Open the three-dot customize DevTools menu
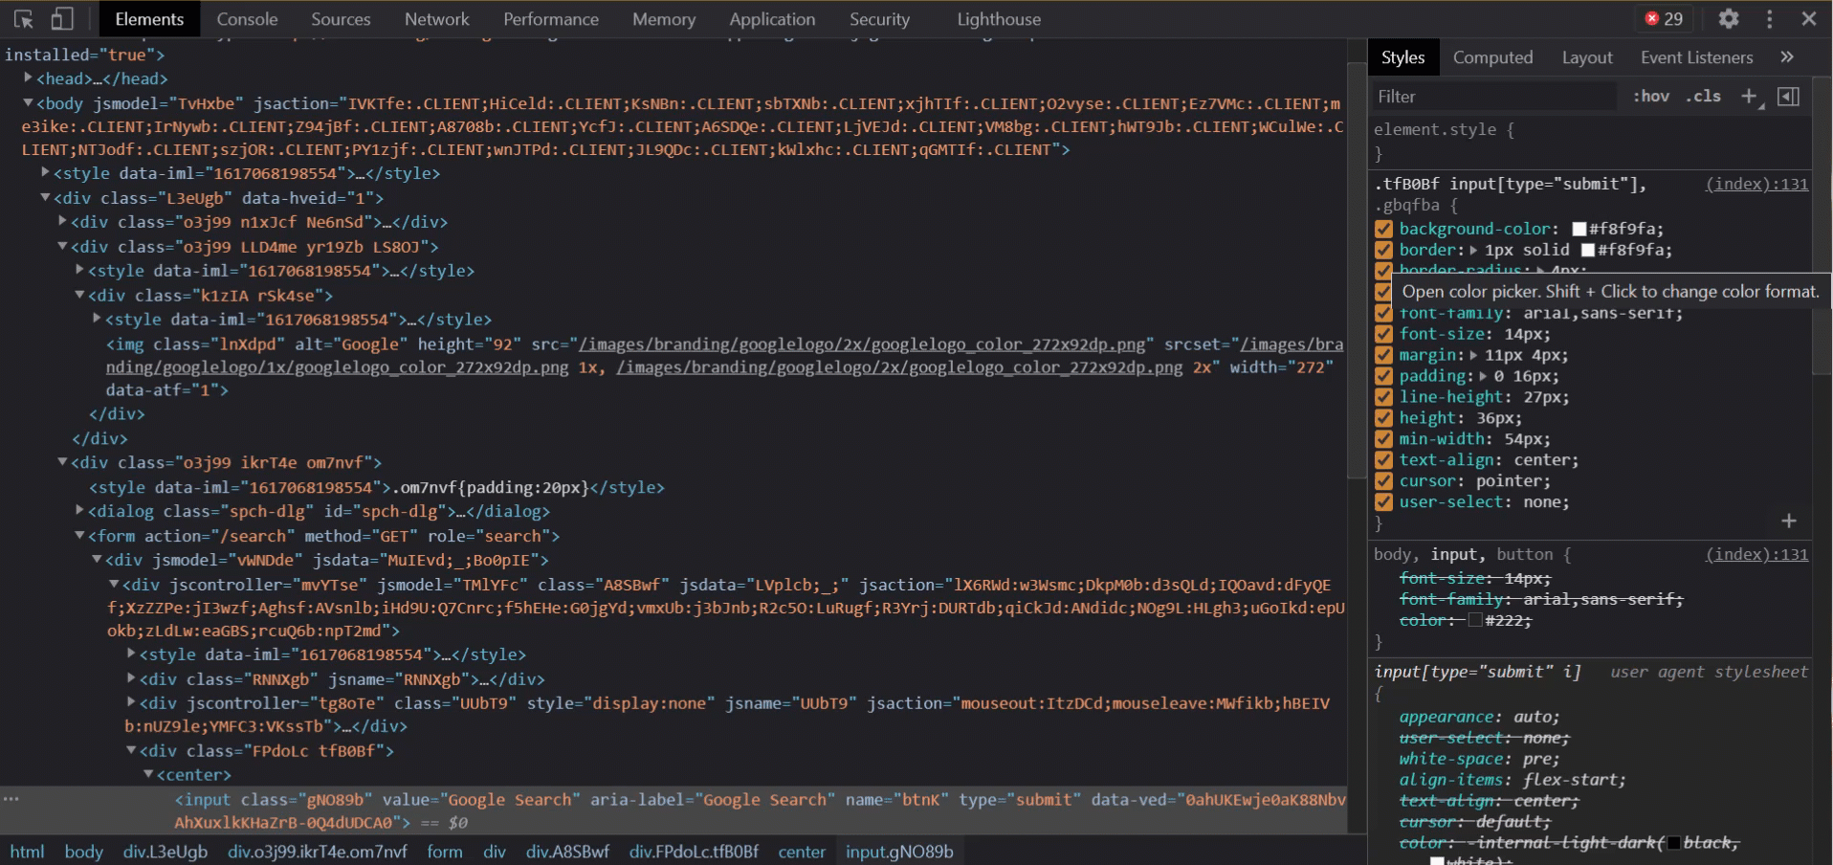Image resolution: width=1833 pixels, height=865 pixels. coord(1770,18)
